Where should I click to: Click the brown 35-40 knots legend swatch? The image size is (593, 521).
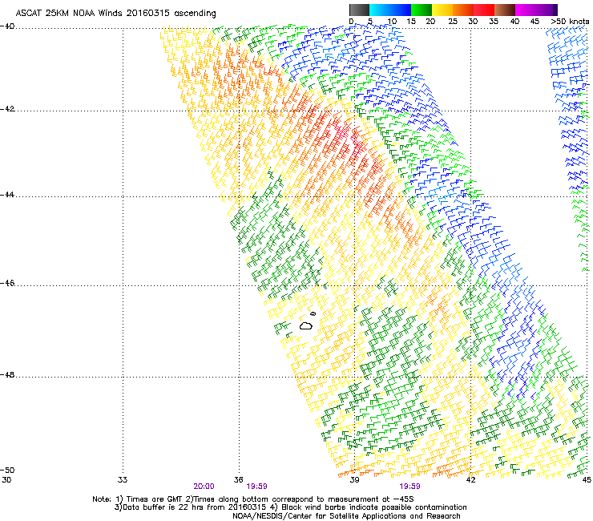point(505,10)
